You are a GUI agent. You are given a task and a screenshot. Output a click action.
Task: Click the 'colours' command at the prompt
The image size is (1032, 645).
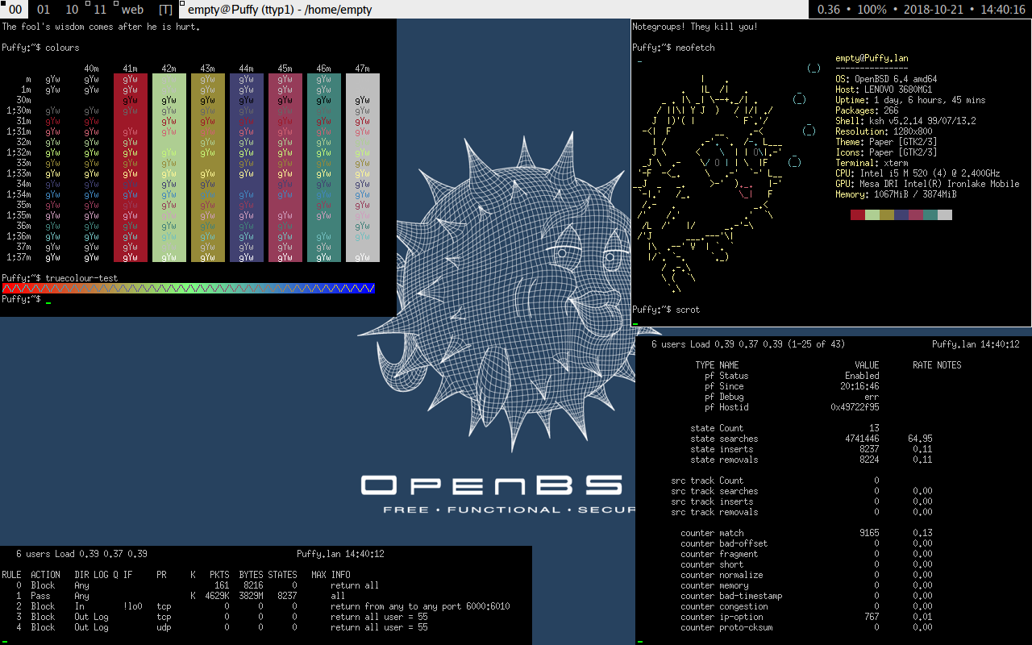click(x=62, y=48)
